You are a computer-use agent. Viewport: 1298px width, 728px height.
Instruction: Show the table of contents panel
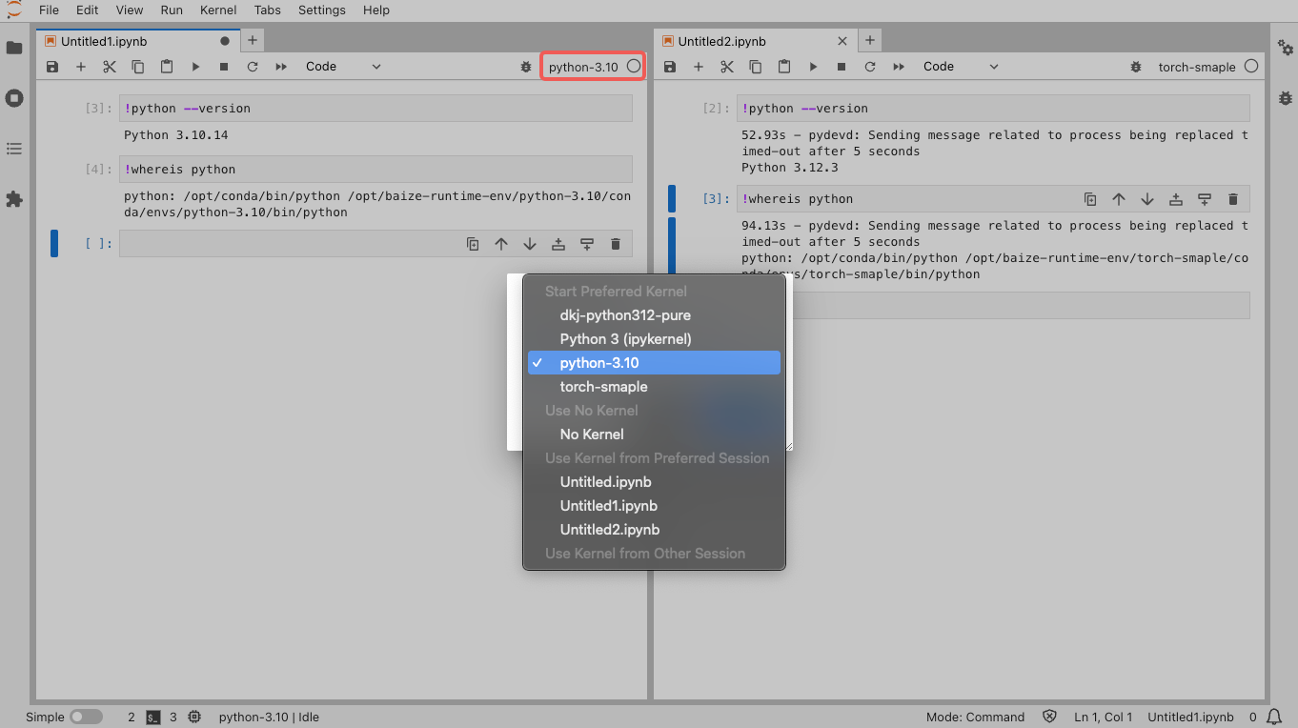coord(14,149)
